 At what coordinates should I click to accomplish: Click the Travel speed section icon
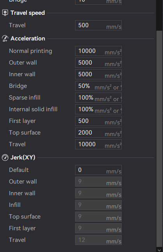point(5,13)
